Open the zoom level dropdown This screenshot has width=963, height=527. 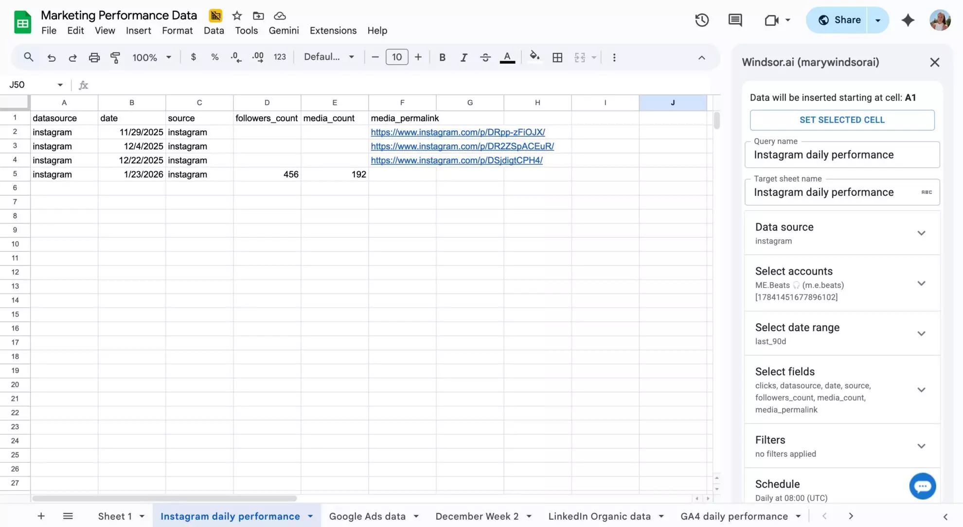coord(151,57)
